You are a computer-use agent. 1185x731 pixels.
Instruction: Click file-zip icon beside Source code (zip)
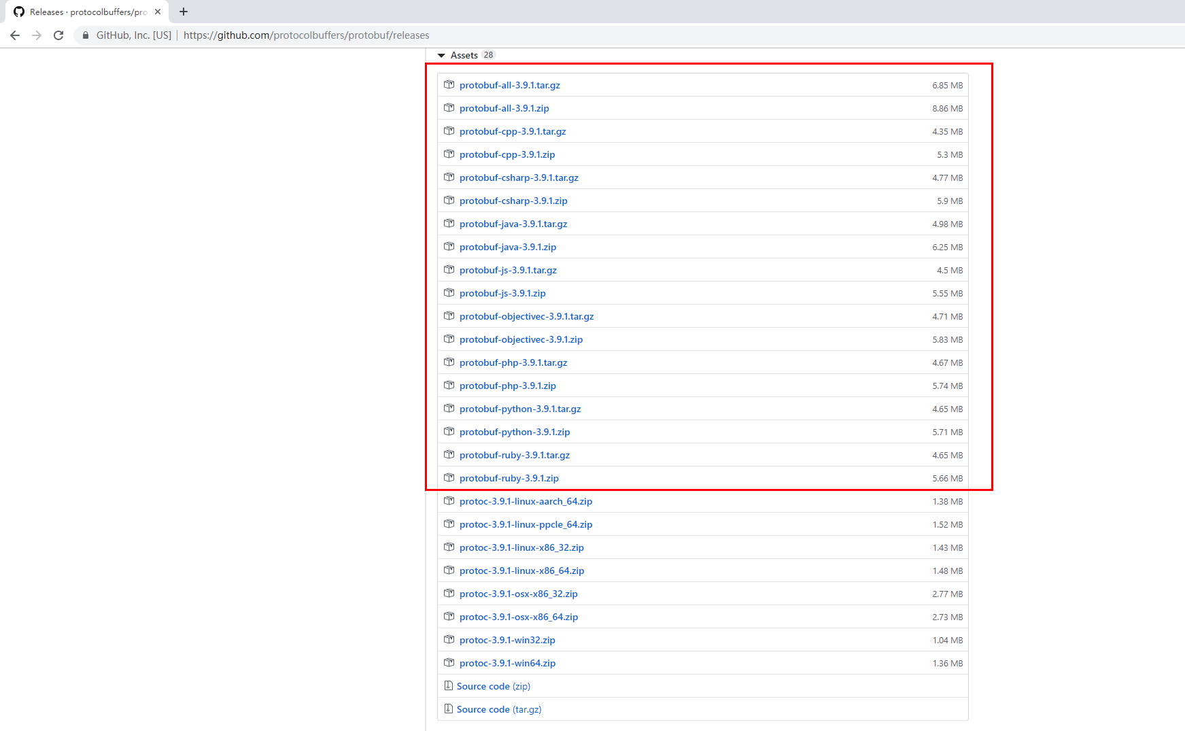448,685
